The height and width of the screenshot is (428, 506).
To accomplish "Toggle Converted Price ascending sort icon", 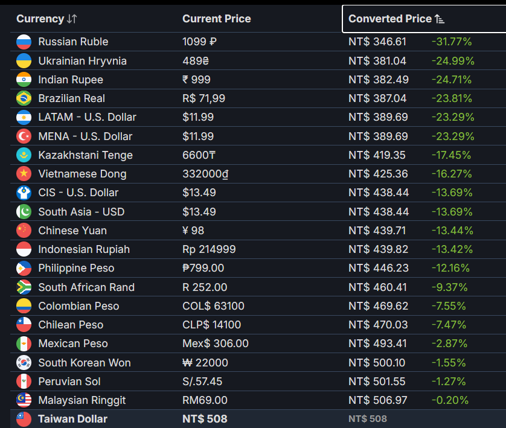I will click(x=440, y=19).
